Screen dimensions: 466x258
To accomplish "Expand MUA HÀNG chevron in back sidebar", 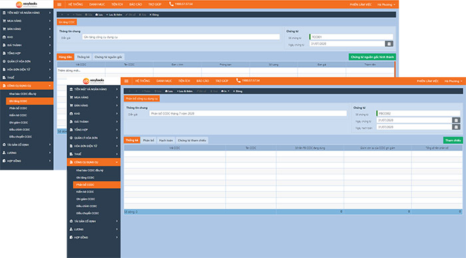I will (x=50, y=21).
